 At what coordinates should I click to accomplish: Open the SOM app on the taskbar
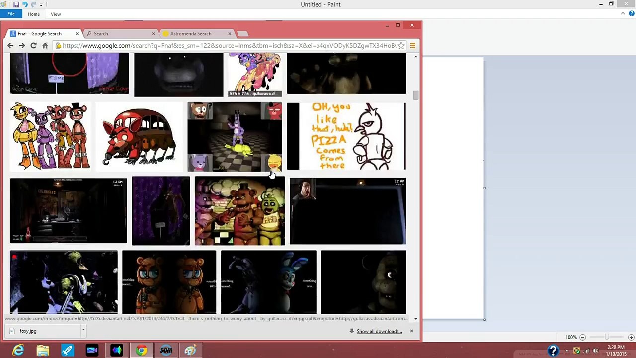166,351
